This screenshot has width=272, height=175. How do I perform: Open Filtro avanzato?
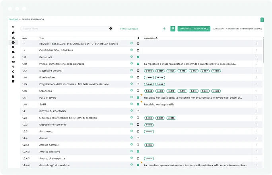coord(129,29)
